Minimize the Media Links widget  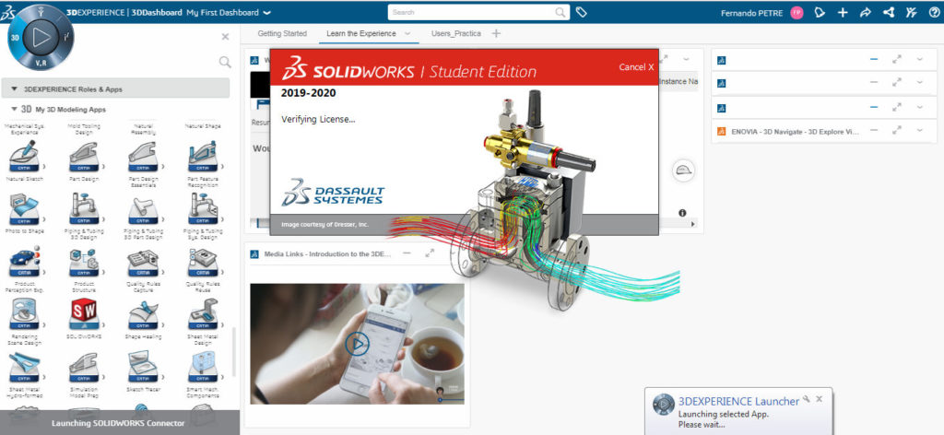pos(407,253)
